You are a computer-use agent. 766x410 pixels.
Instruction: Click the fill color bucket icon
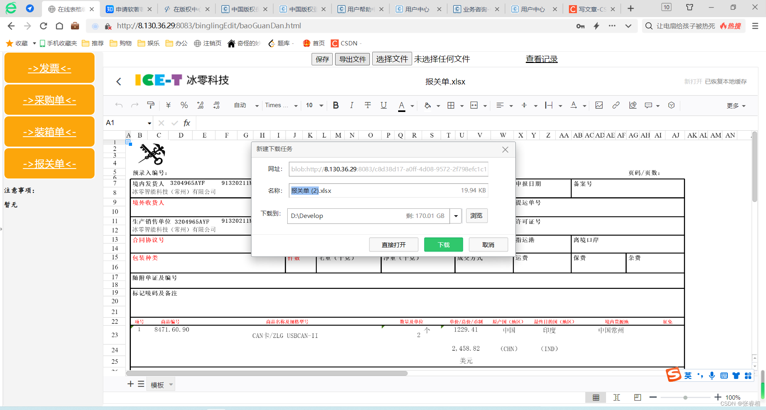tap(428, 105)
